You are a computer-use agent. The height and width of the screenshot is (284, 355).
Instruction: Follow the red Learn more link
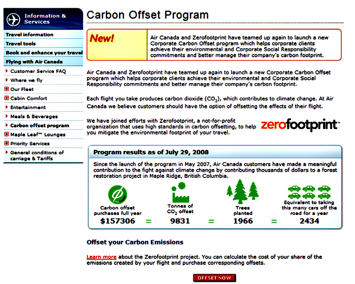point(102,257)
